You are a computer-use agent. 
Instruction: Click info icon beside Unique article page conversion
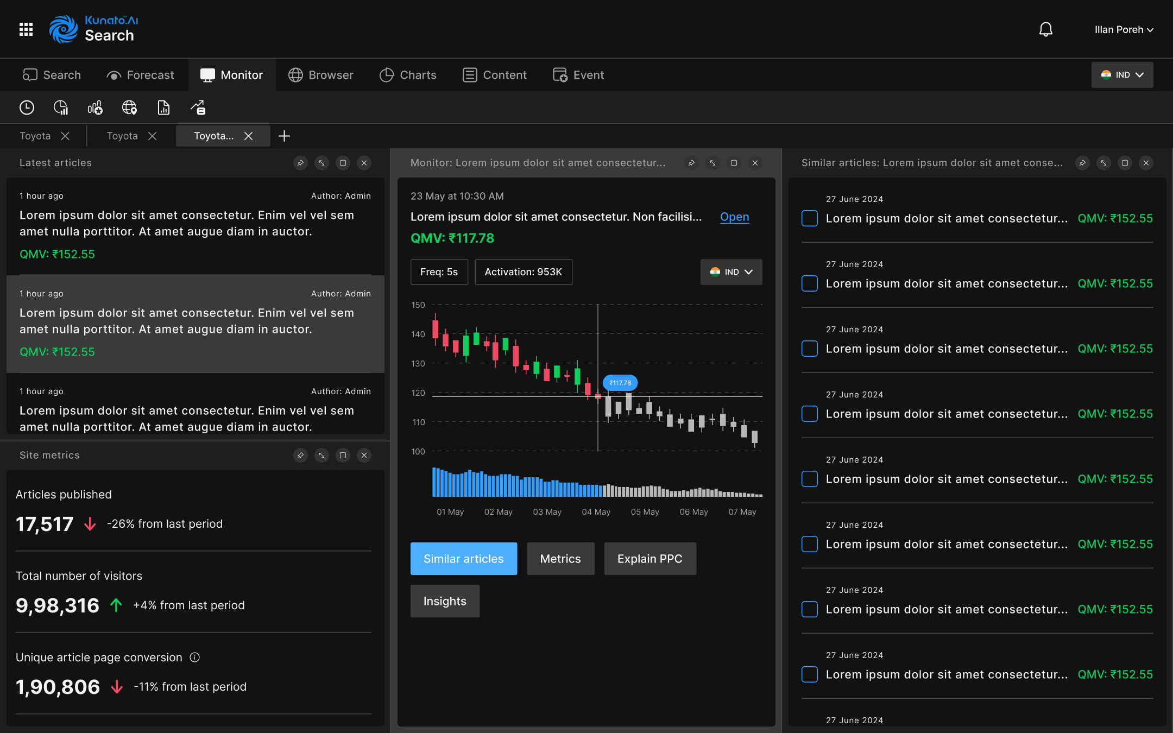194,658
